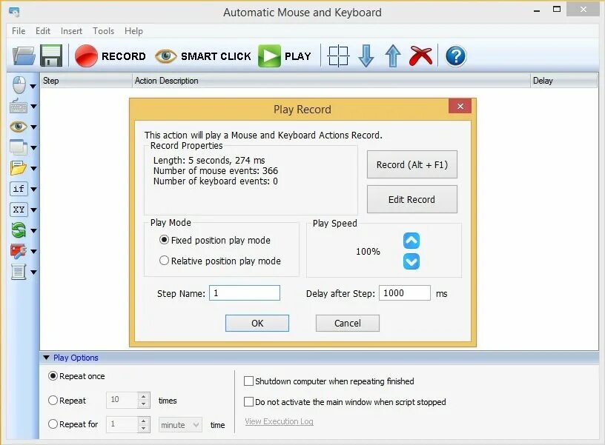Click the app icon in the title bar
605x445 pixels.
click(x=14, y=12)
